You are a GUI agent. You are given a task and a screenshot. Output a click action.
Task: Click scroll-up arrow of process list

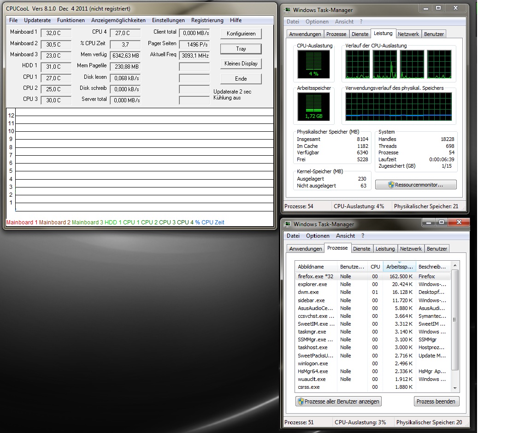click(455, 265)
